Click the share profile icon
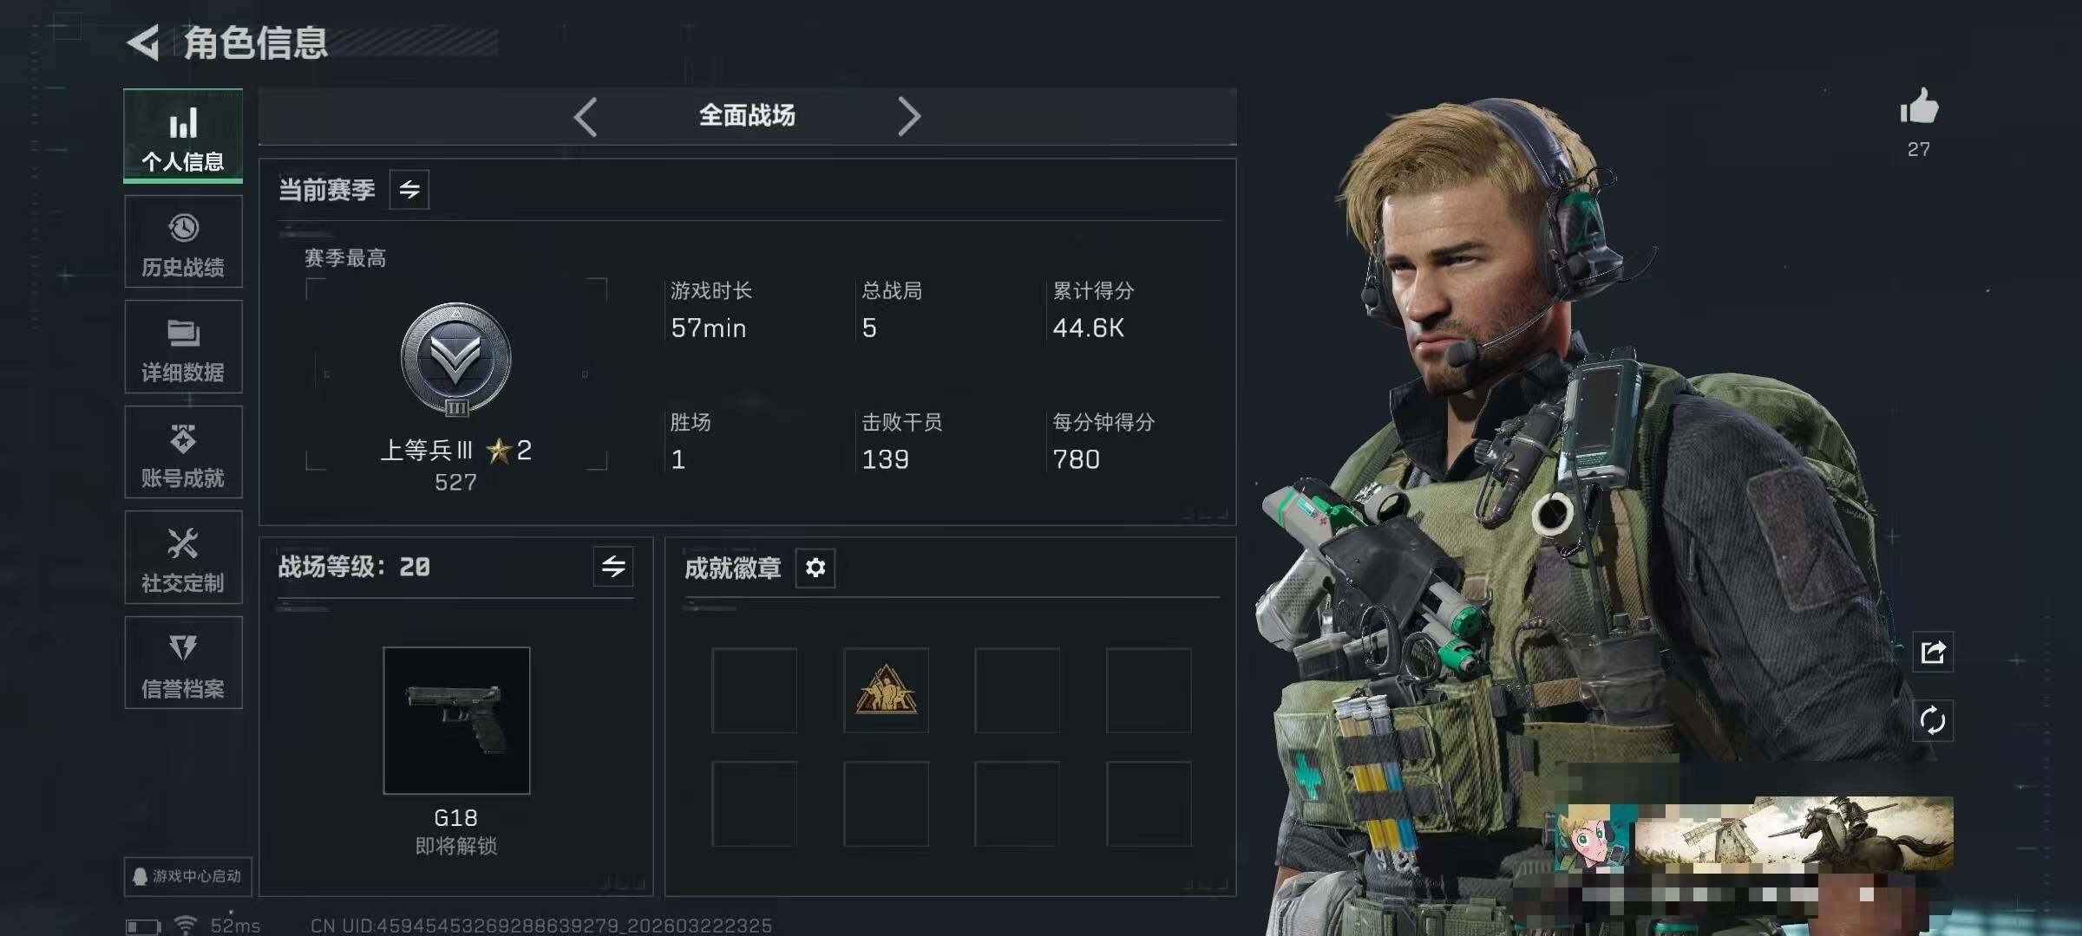Screen dimensions: 2082x936 click(1933, 652)
